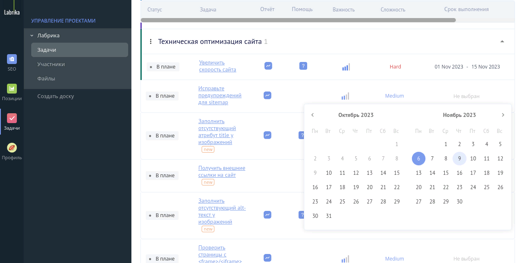Select Участники in project menu

click(x=51, y=64)
